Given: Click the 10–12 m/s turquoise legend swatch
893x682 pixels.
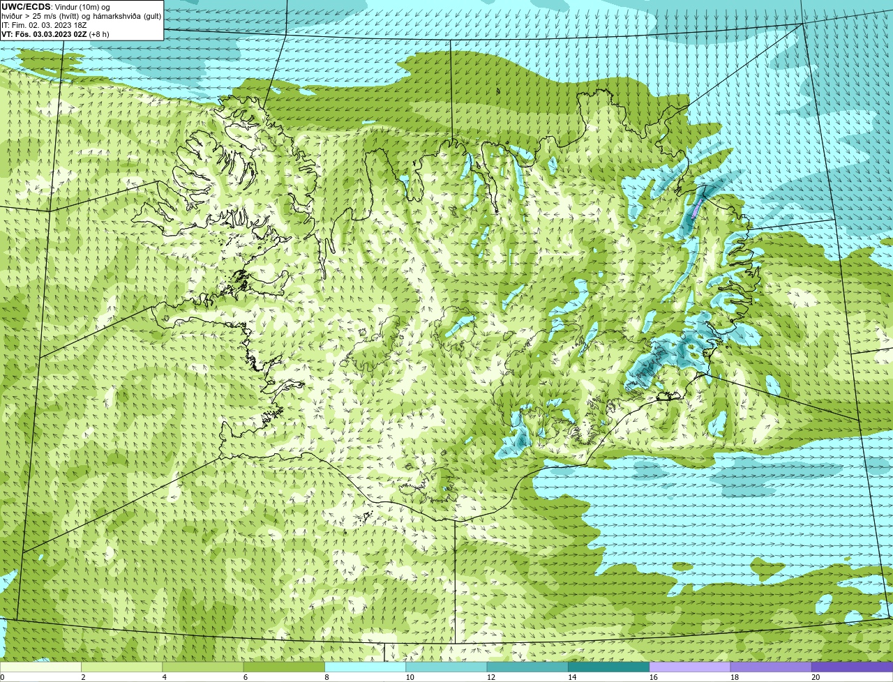Looking at the screenshot, I should [x=446, y=667].
